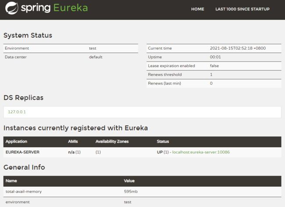Select the Renews (last min) value 0
285x207 pixels.
tap(211, 83)
